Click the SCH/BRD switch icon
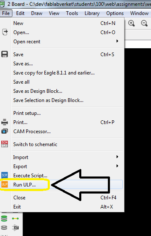 click(5, 144)
